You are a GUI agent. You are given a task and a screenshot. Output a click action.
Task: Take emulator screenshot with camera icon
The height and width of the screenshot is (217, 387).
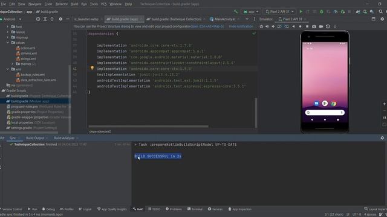[314, 27]
